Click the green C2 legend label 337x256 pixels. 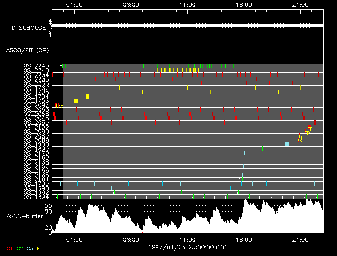coord(20,248)
